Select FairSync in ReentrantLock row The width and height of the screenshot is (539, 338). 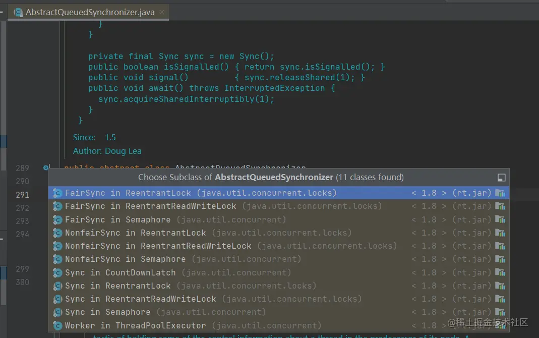[x=278, y=193]
